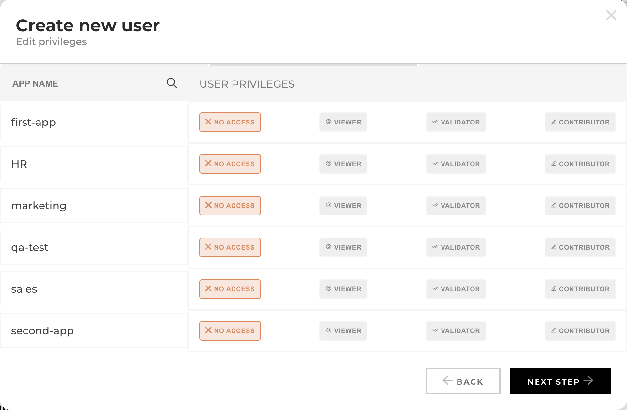Click the pencil icon on qa-test's Contributor button
Viewport: 627px width, 410px height.
[553, 247]
